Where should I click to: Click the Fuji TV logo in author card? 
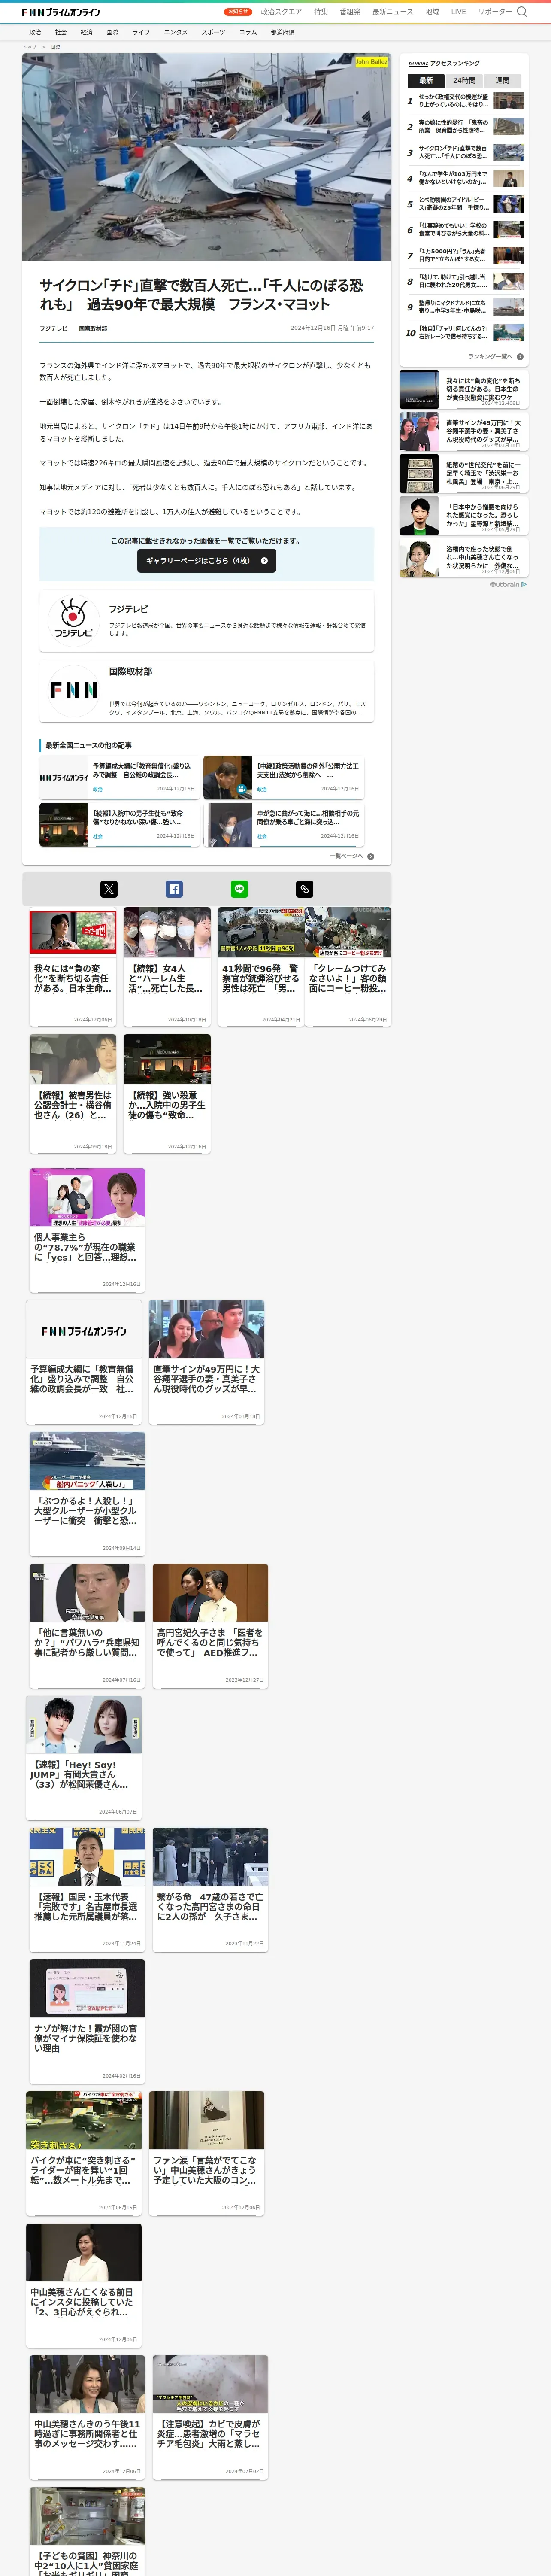coord(73,620)
